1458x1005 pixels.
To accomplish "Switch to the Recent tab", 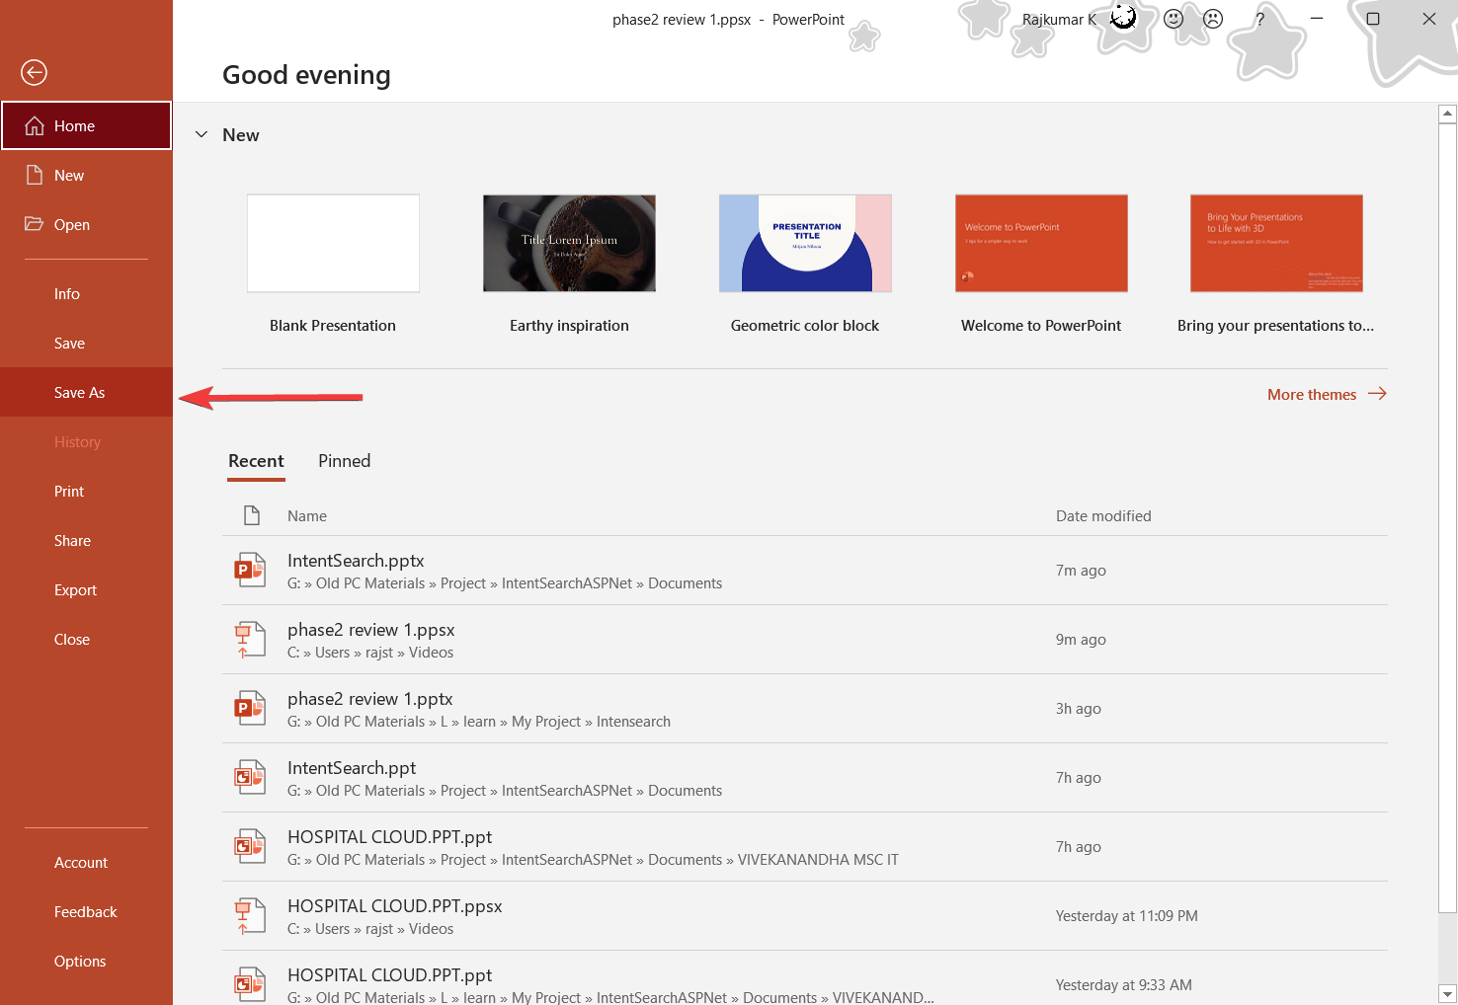I will [256, 461].
